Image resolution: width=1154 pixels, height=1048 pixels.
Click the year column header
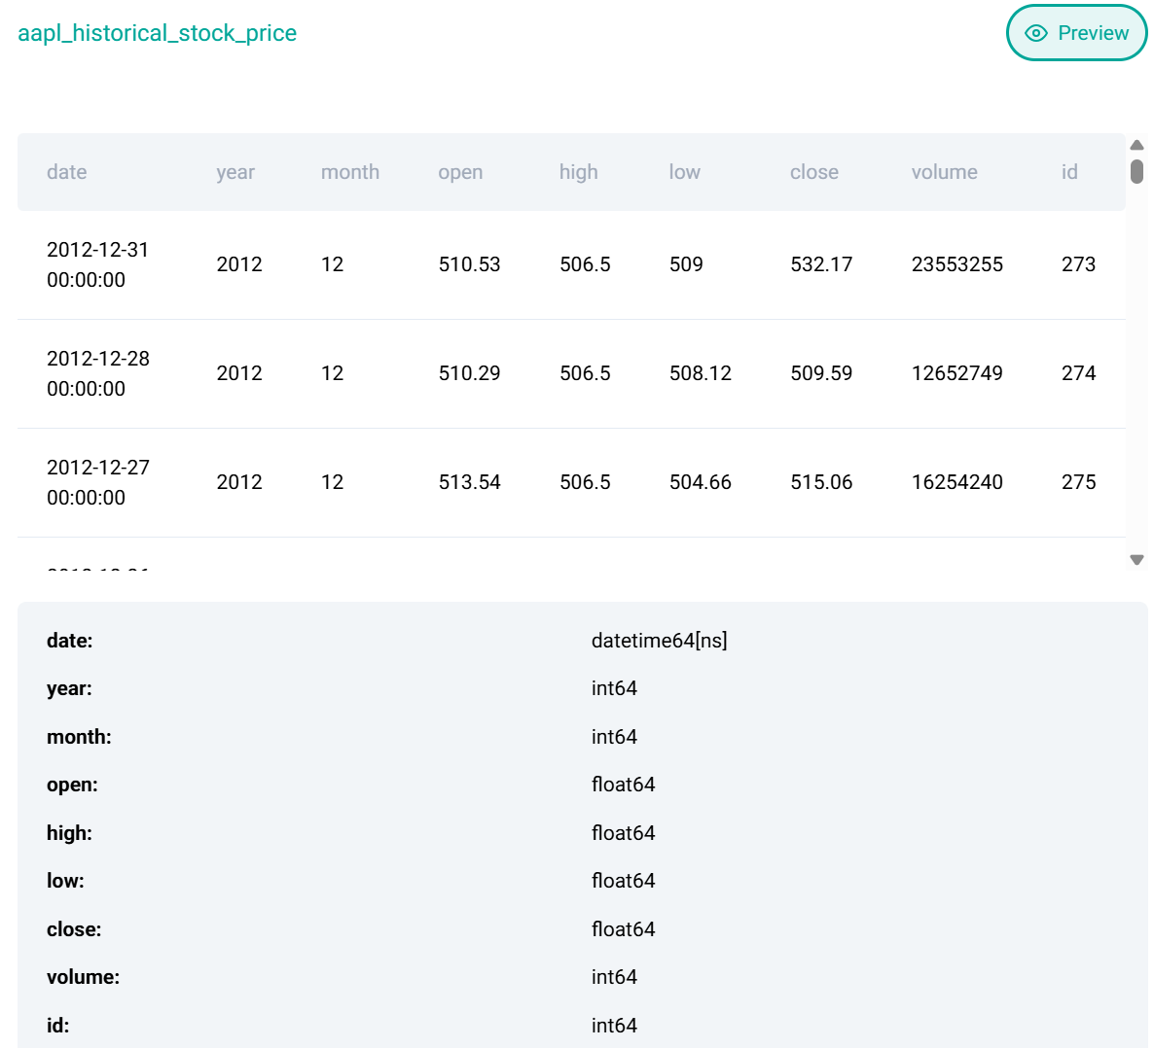(235, 172)
